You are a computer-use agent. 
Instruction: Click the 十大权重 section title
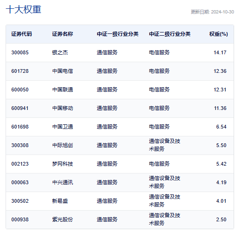click(23, 10)
